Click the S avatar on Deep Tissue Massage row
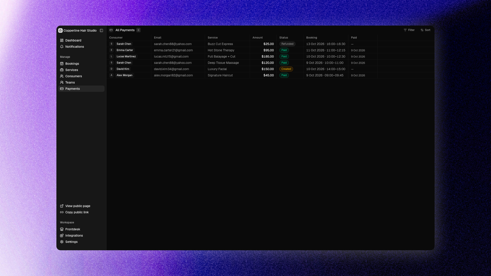Viewport: 491px width, 276px height. tap(111, 63)
